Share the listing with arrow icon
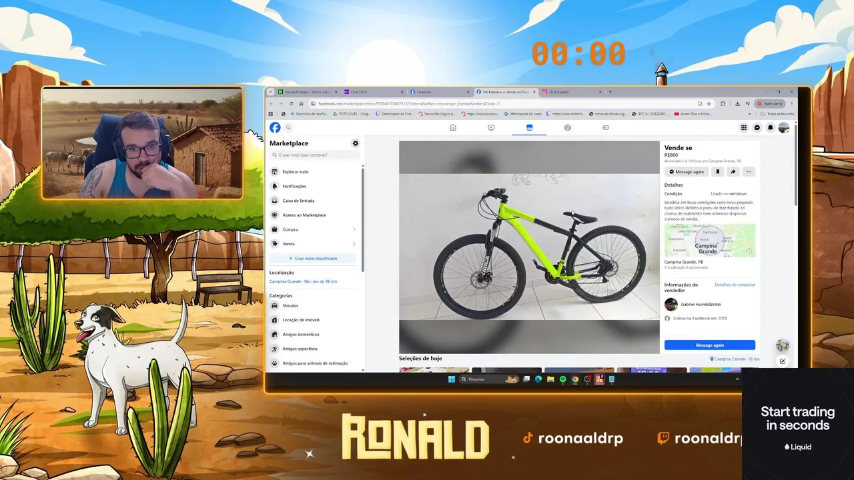The width and height of the screenshot is (854, 480). pos(733,171)
